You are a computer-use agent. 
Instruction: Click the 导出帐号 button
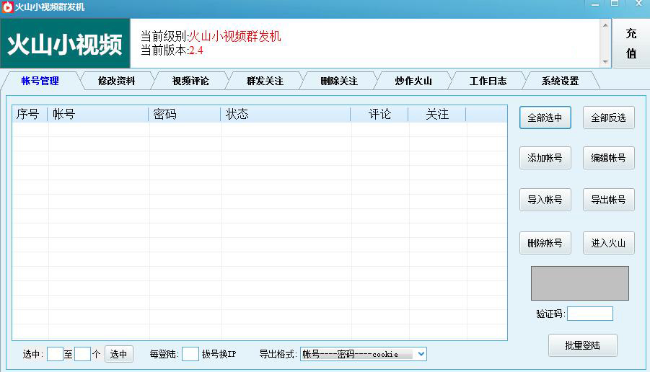point(609,200)
